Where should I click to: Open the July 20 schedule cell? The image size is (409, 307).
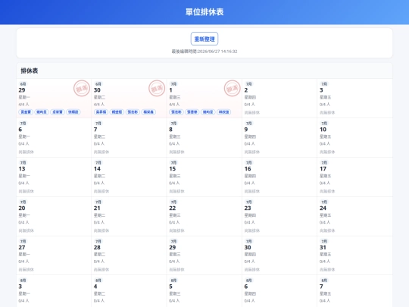coord(54,216)
